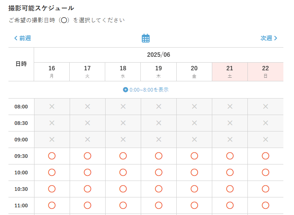The height and width of the screenshot is (215, 294).
Task: Select 09:30 slot on Monday 16
Action: coord(52,156)
